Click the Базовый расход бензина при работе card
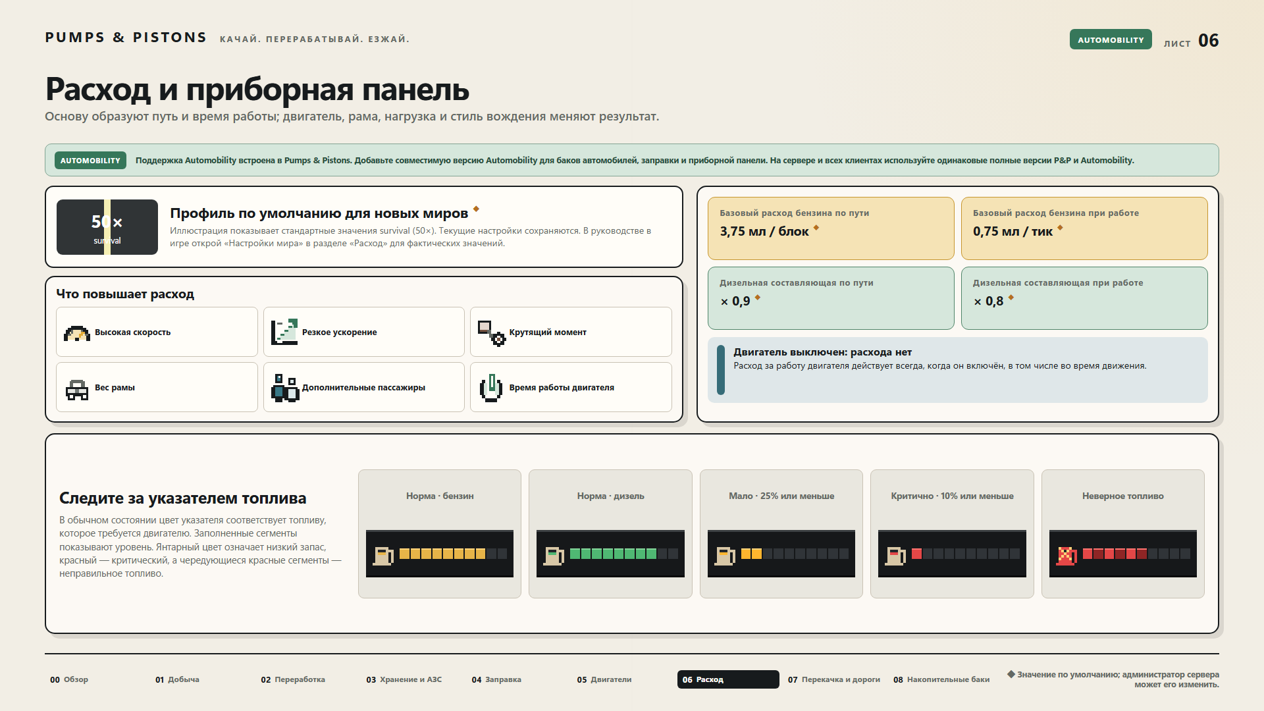The height and width of the screenshot is (711, 1264). point(1084,228)
